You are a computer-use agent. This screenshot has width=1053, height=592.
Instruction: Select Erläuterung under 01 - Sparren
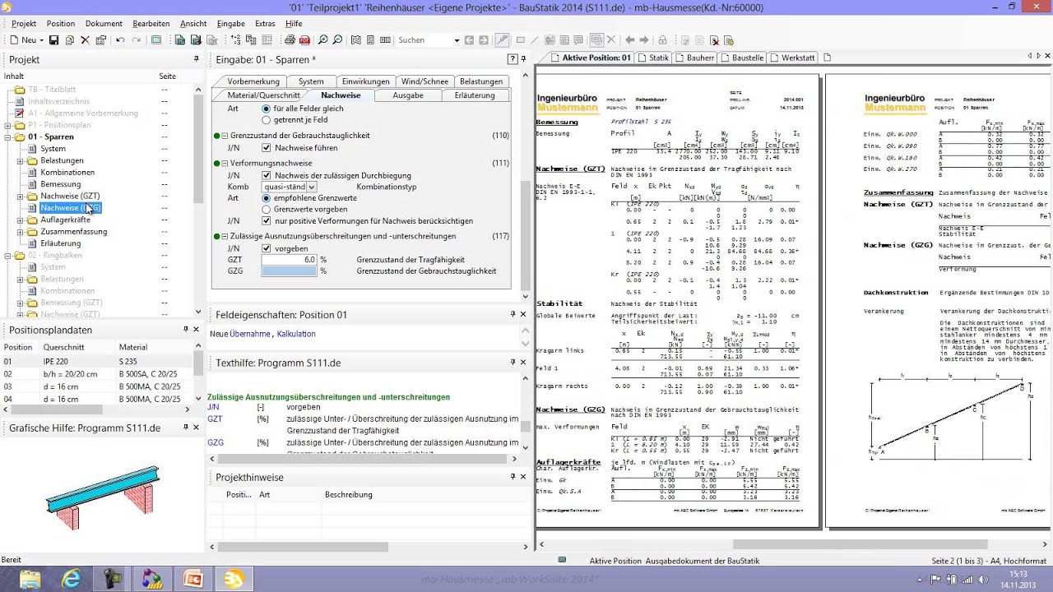[x=61, y=244]
